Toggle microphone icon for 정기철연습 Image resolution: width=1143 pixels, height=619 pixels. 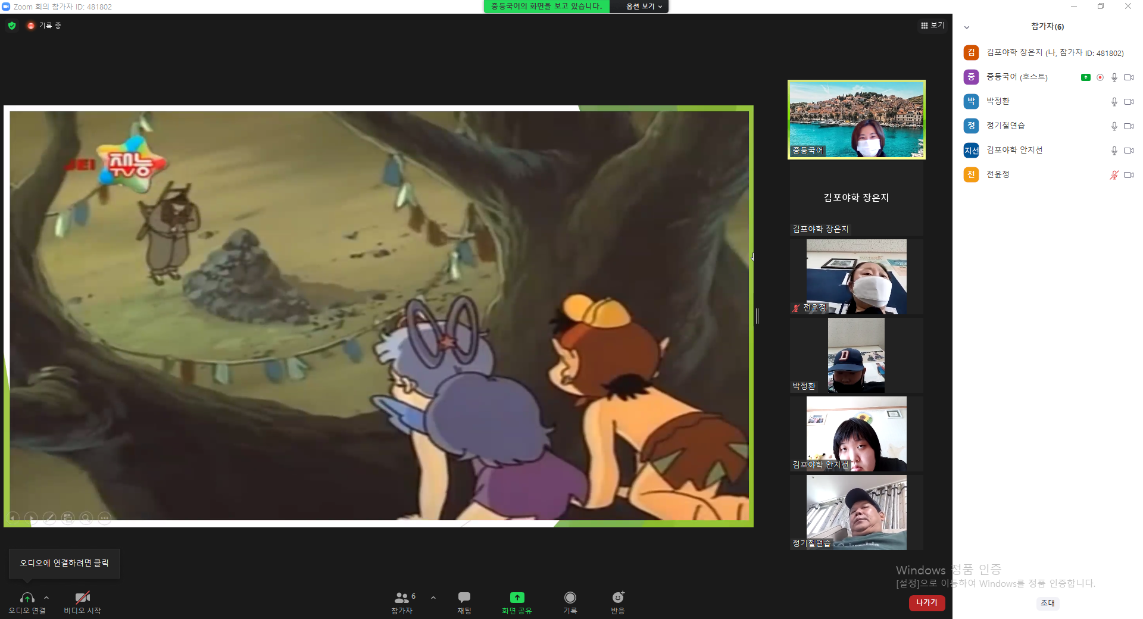[x=1114, y=126]
